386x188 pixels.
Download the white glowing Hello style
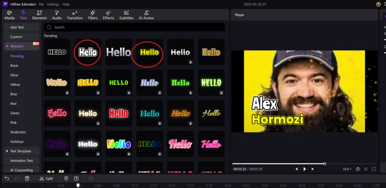pyautogui.click(x=98, y=154)
